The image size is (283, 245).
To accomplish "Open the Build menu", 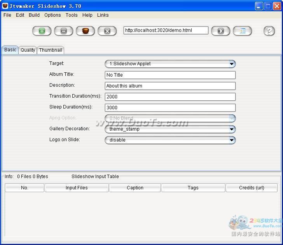I will (x=34, y=15).
